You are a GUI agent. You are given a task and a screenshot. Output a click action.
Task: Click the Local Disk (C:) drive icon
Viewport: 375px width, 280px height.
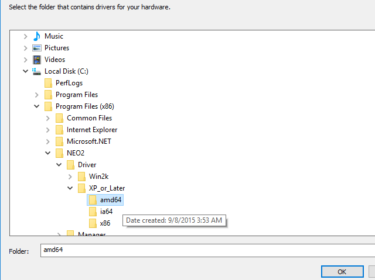[x=37, y=71]
